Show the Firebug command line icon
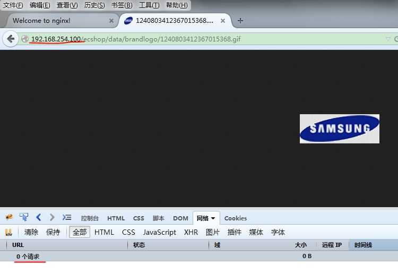The width and height of the screenshot is (398, 273). tap(67, 217)
